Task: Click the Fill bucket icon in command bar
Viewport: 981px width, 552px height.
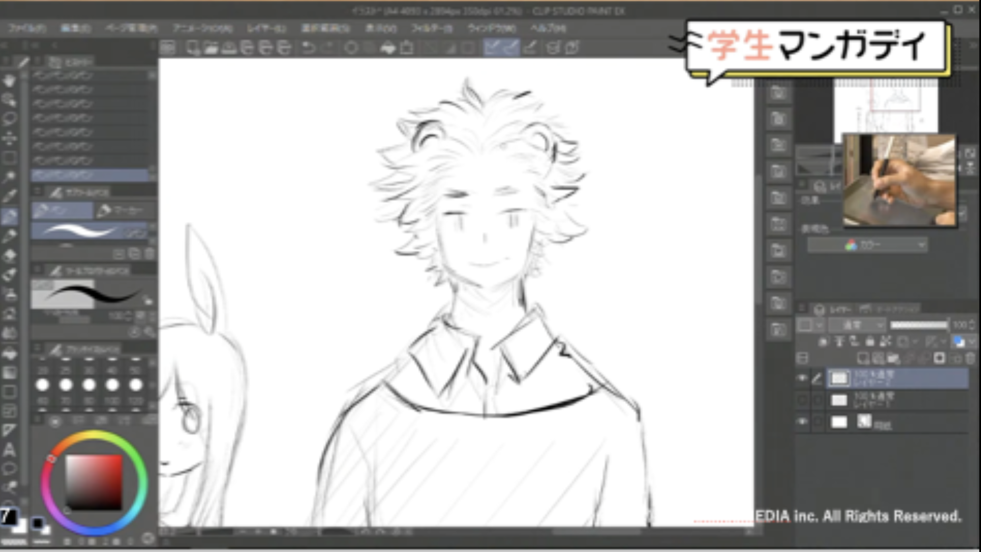Action: coord(388,48)
